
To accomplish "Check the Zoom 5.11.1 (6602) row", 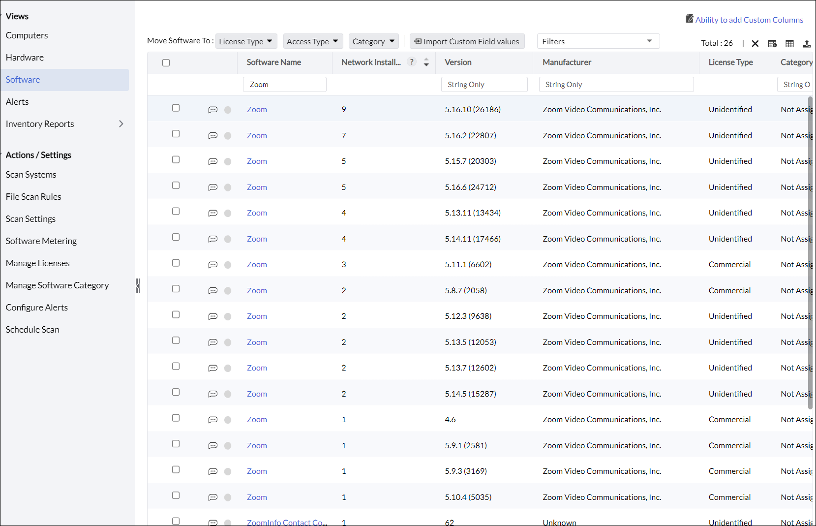I will [x=176, y=263].
